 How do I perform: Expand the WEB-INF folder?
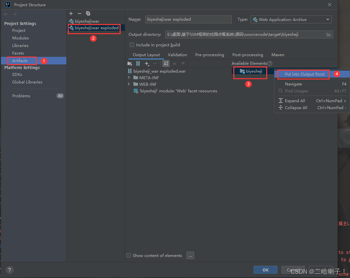coord(129,84)
